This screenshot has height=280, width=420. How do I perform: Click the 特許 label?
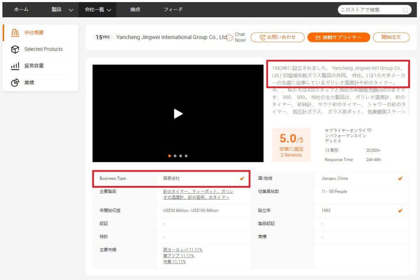pyautogui.click(x=104, y=236)
